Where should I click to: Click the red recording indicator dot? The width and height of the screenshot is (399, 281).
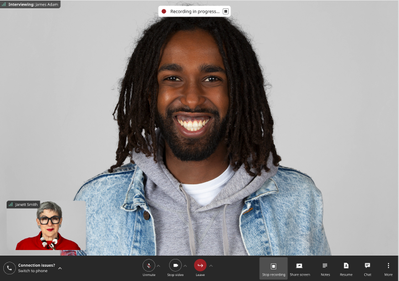[164, 12]
